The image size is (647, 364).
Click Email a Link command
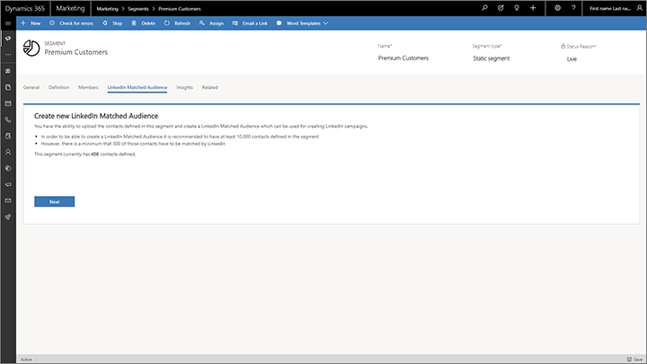click(250, 22)
